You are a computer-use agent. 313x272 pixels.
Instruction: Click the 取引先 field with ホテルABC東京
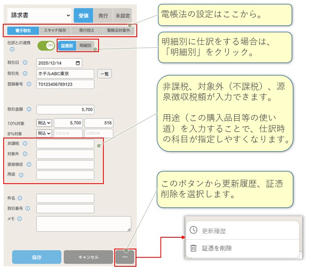tap(65, 74)
